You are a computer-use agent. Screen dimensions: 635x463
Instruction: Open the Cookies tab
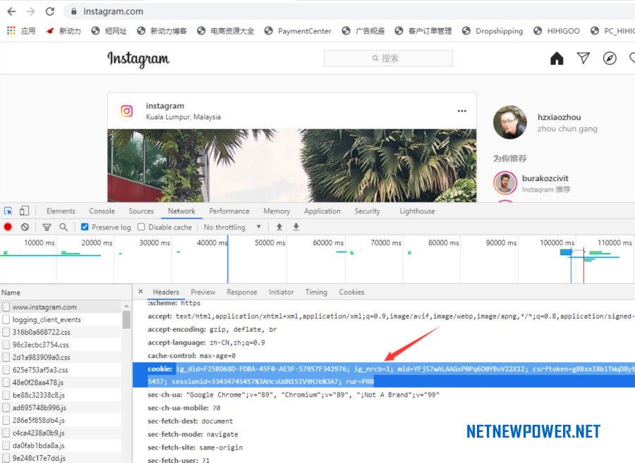tap(351, 292)
